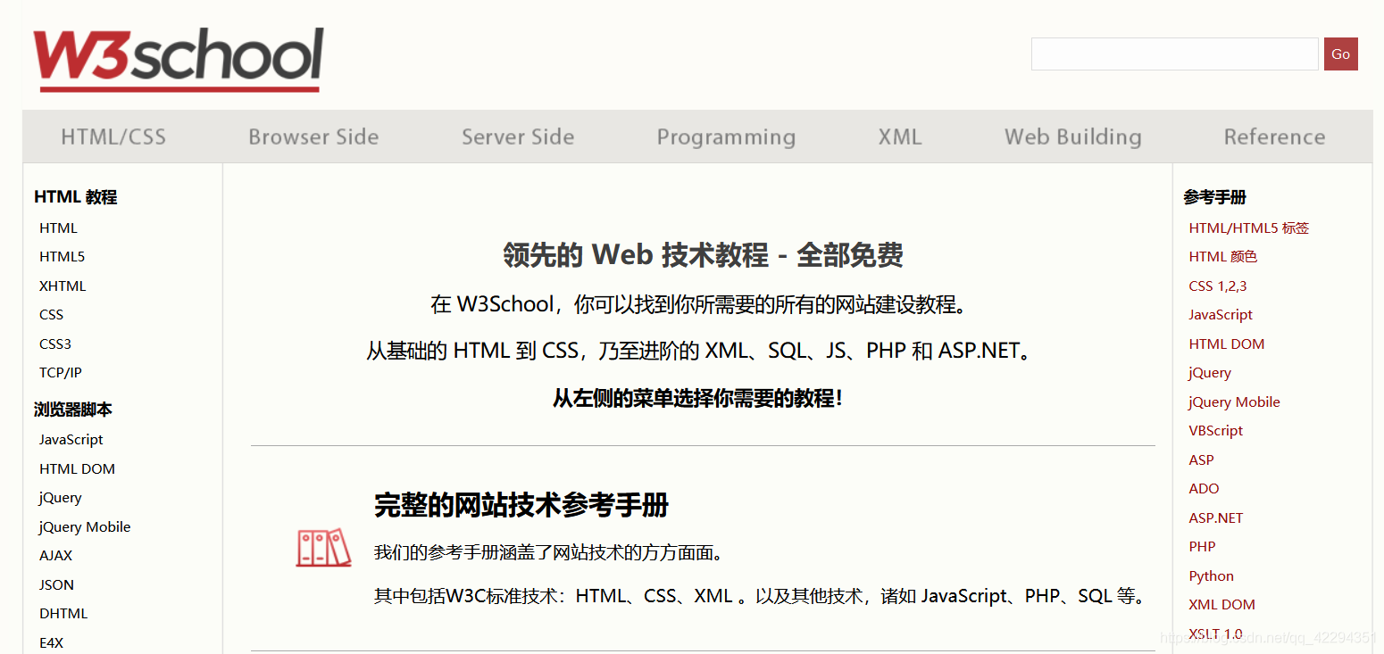This screenshot has height=654, width=1384.
Task: Open the XML navigation tab
Action: pyautogui.click(x=900, y=137)
